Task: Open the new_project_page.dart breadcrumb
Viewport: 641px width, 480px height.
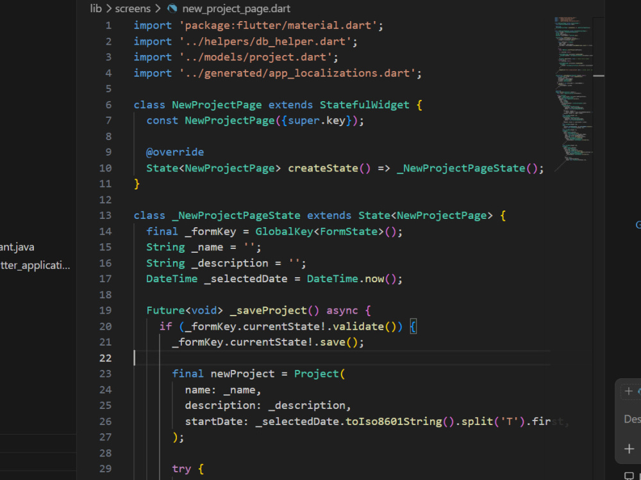Action: (236, 8)
